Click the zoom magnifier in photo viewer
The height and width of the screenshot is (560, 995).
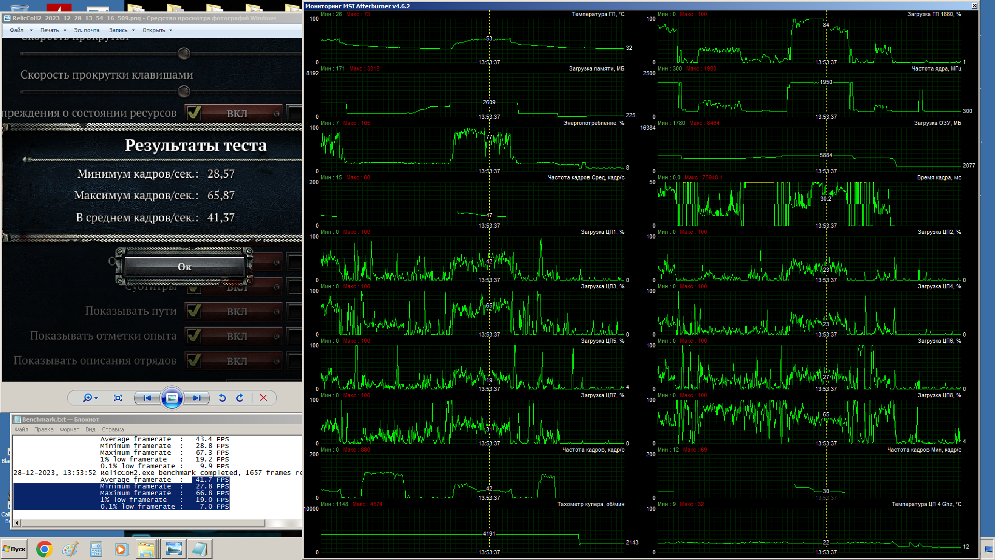88,398
